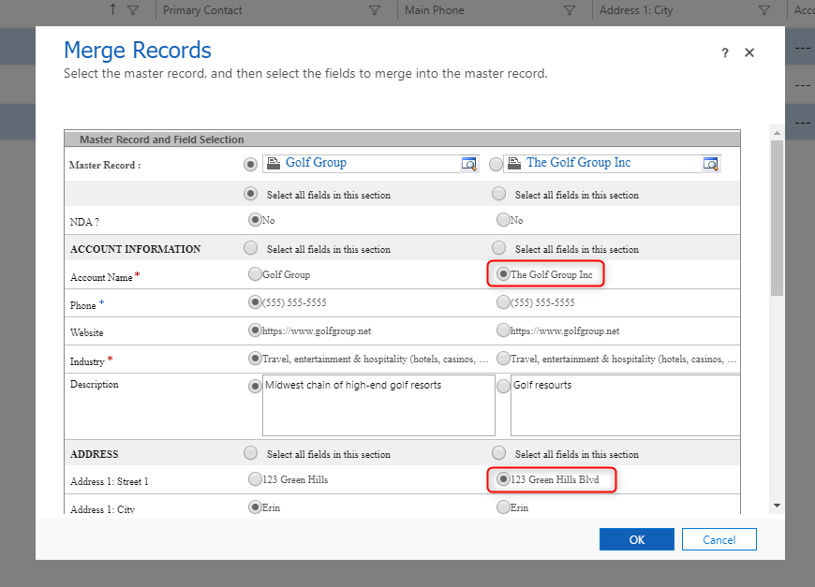Click the ADDRESS section heading
This screenshot has width=815, height=587.
point(94,454)
